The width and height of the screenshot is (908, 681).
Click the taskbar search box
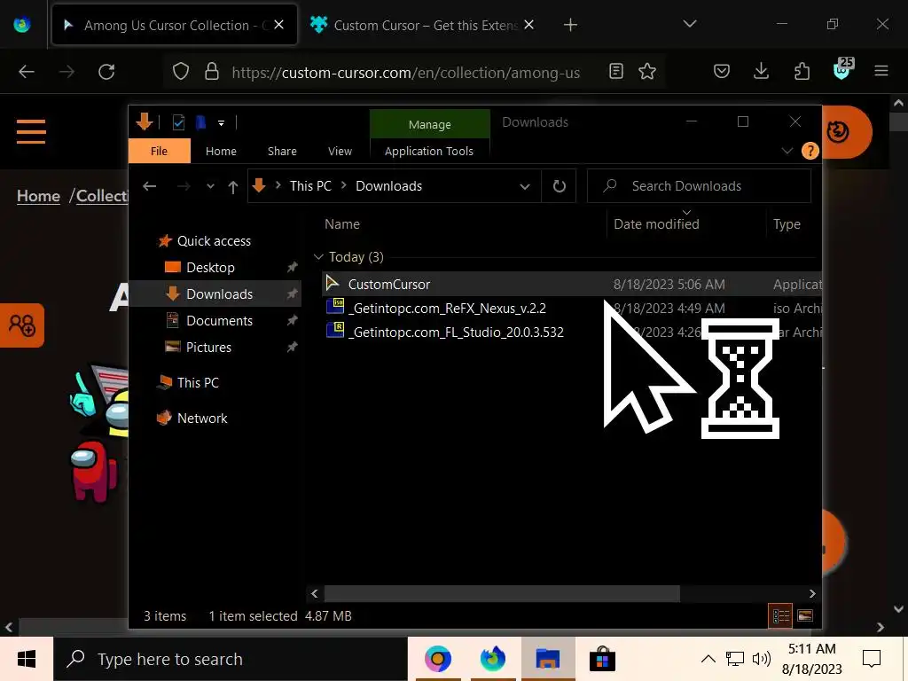[231, 659]
